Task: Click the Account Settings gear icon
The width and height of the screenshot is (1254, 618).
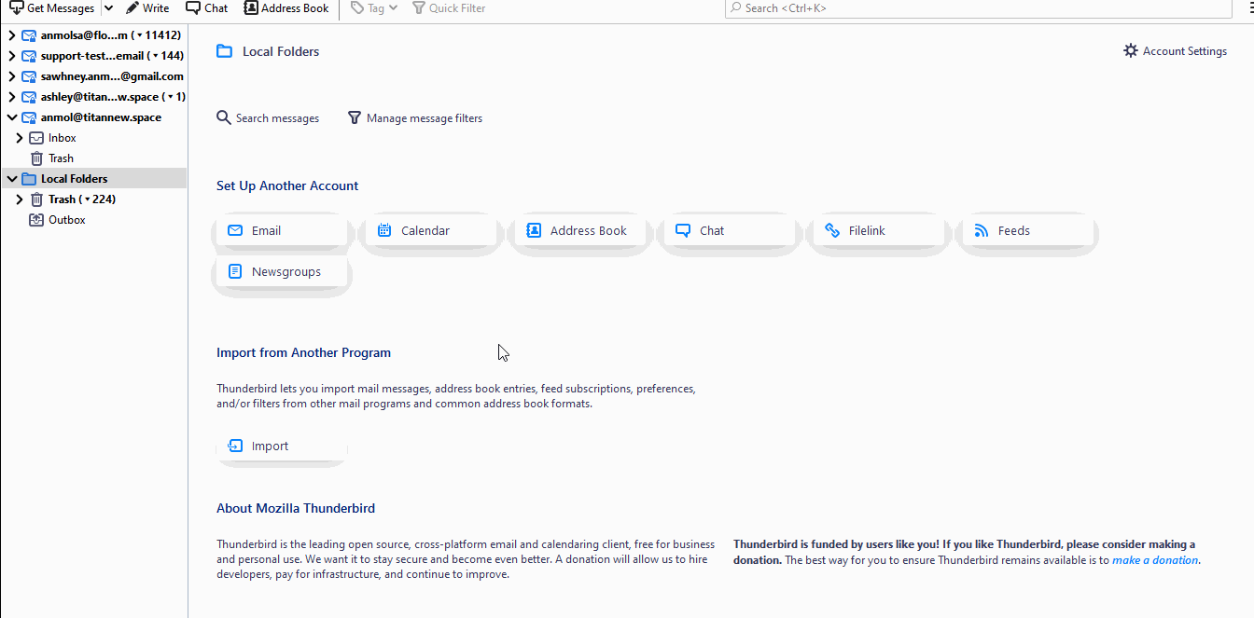Action: click(x=1131, y=50)
